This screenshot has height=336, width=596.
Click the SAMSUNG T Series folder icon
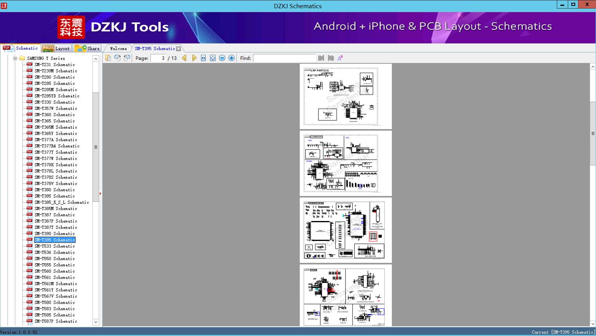tap(22, 58)
